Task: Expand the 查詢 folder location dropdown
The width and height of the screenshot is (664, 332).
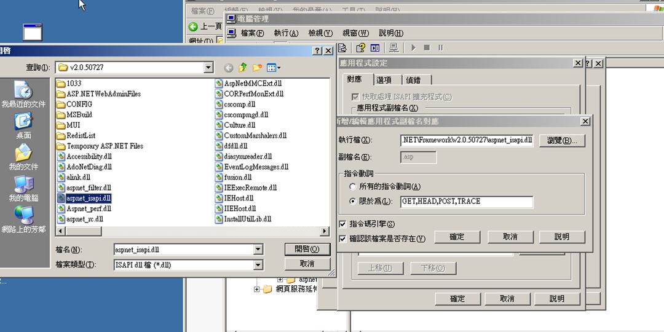Action: click(208, 68)
